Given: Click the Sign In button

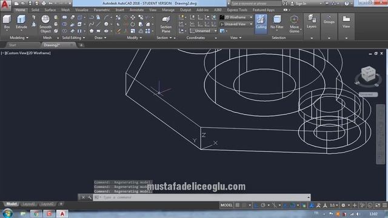Looking at the screenshot, I should tap(298, 4).
